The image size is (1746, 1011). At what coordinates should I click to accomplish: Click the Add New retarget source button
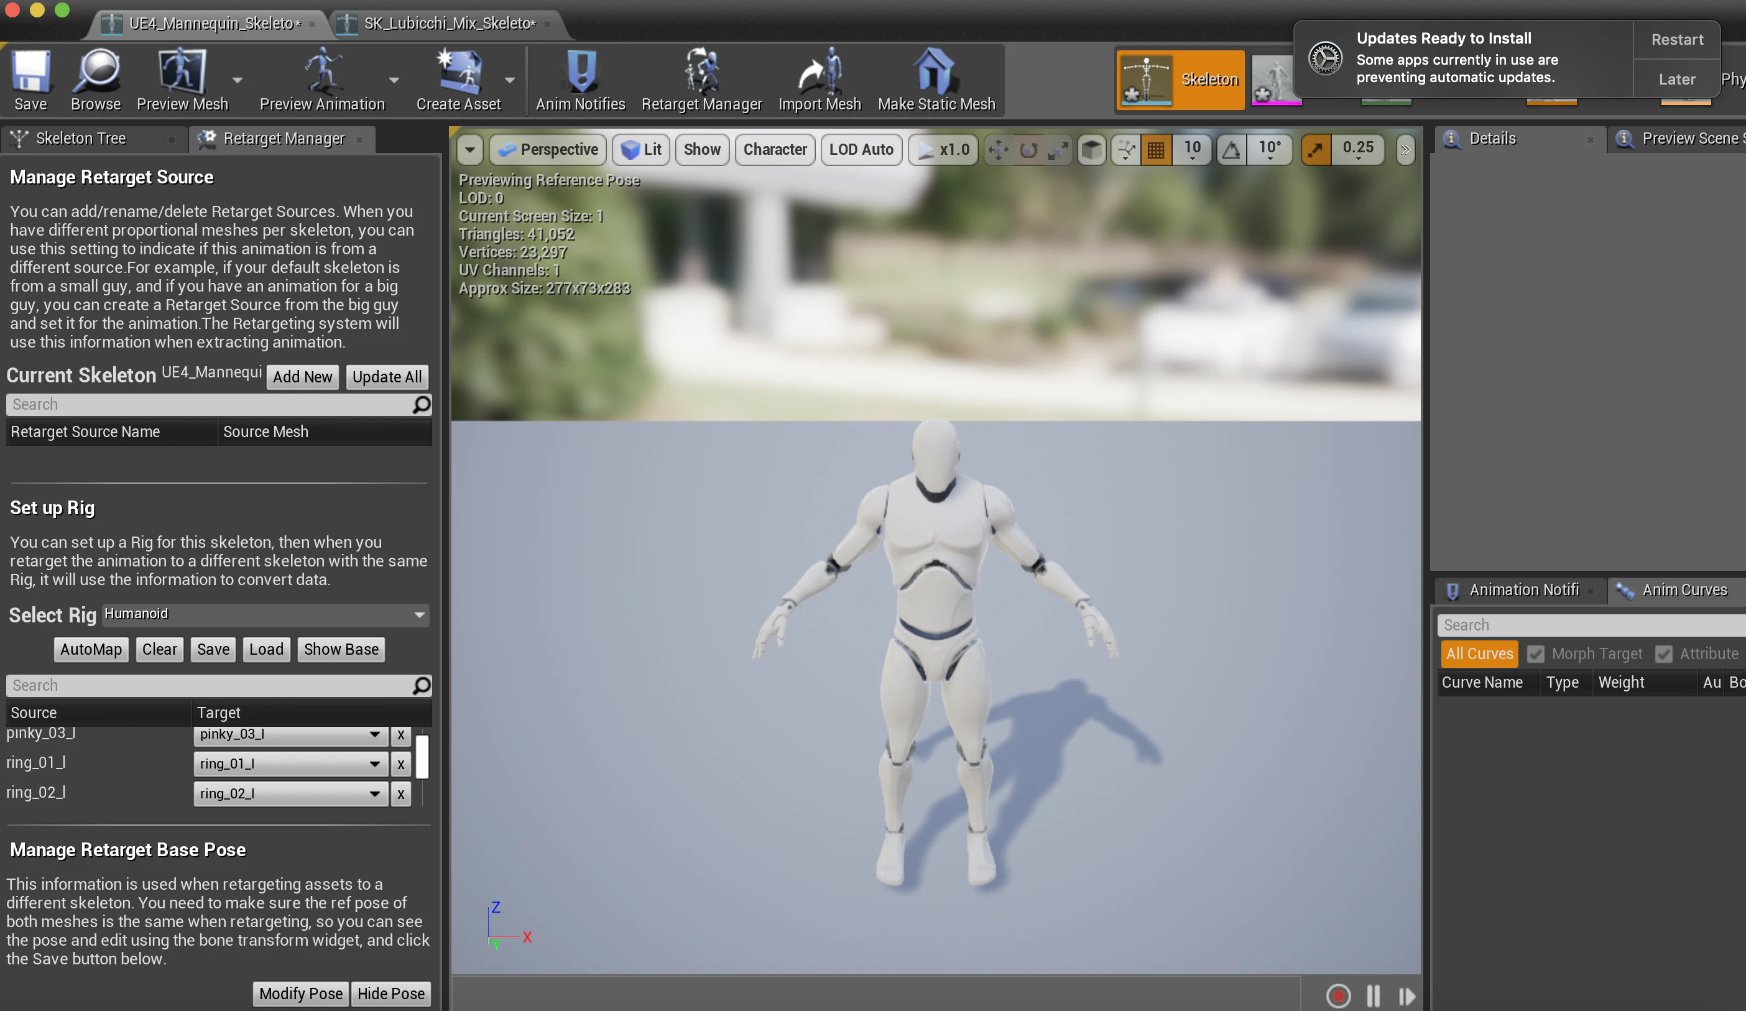pyautogui.click(x=303, y=377)
